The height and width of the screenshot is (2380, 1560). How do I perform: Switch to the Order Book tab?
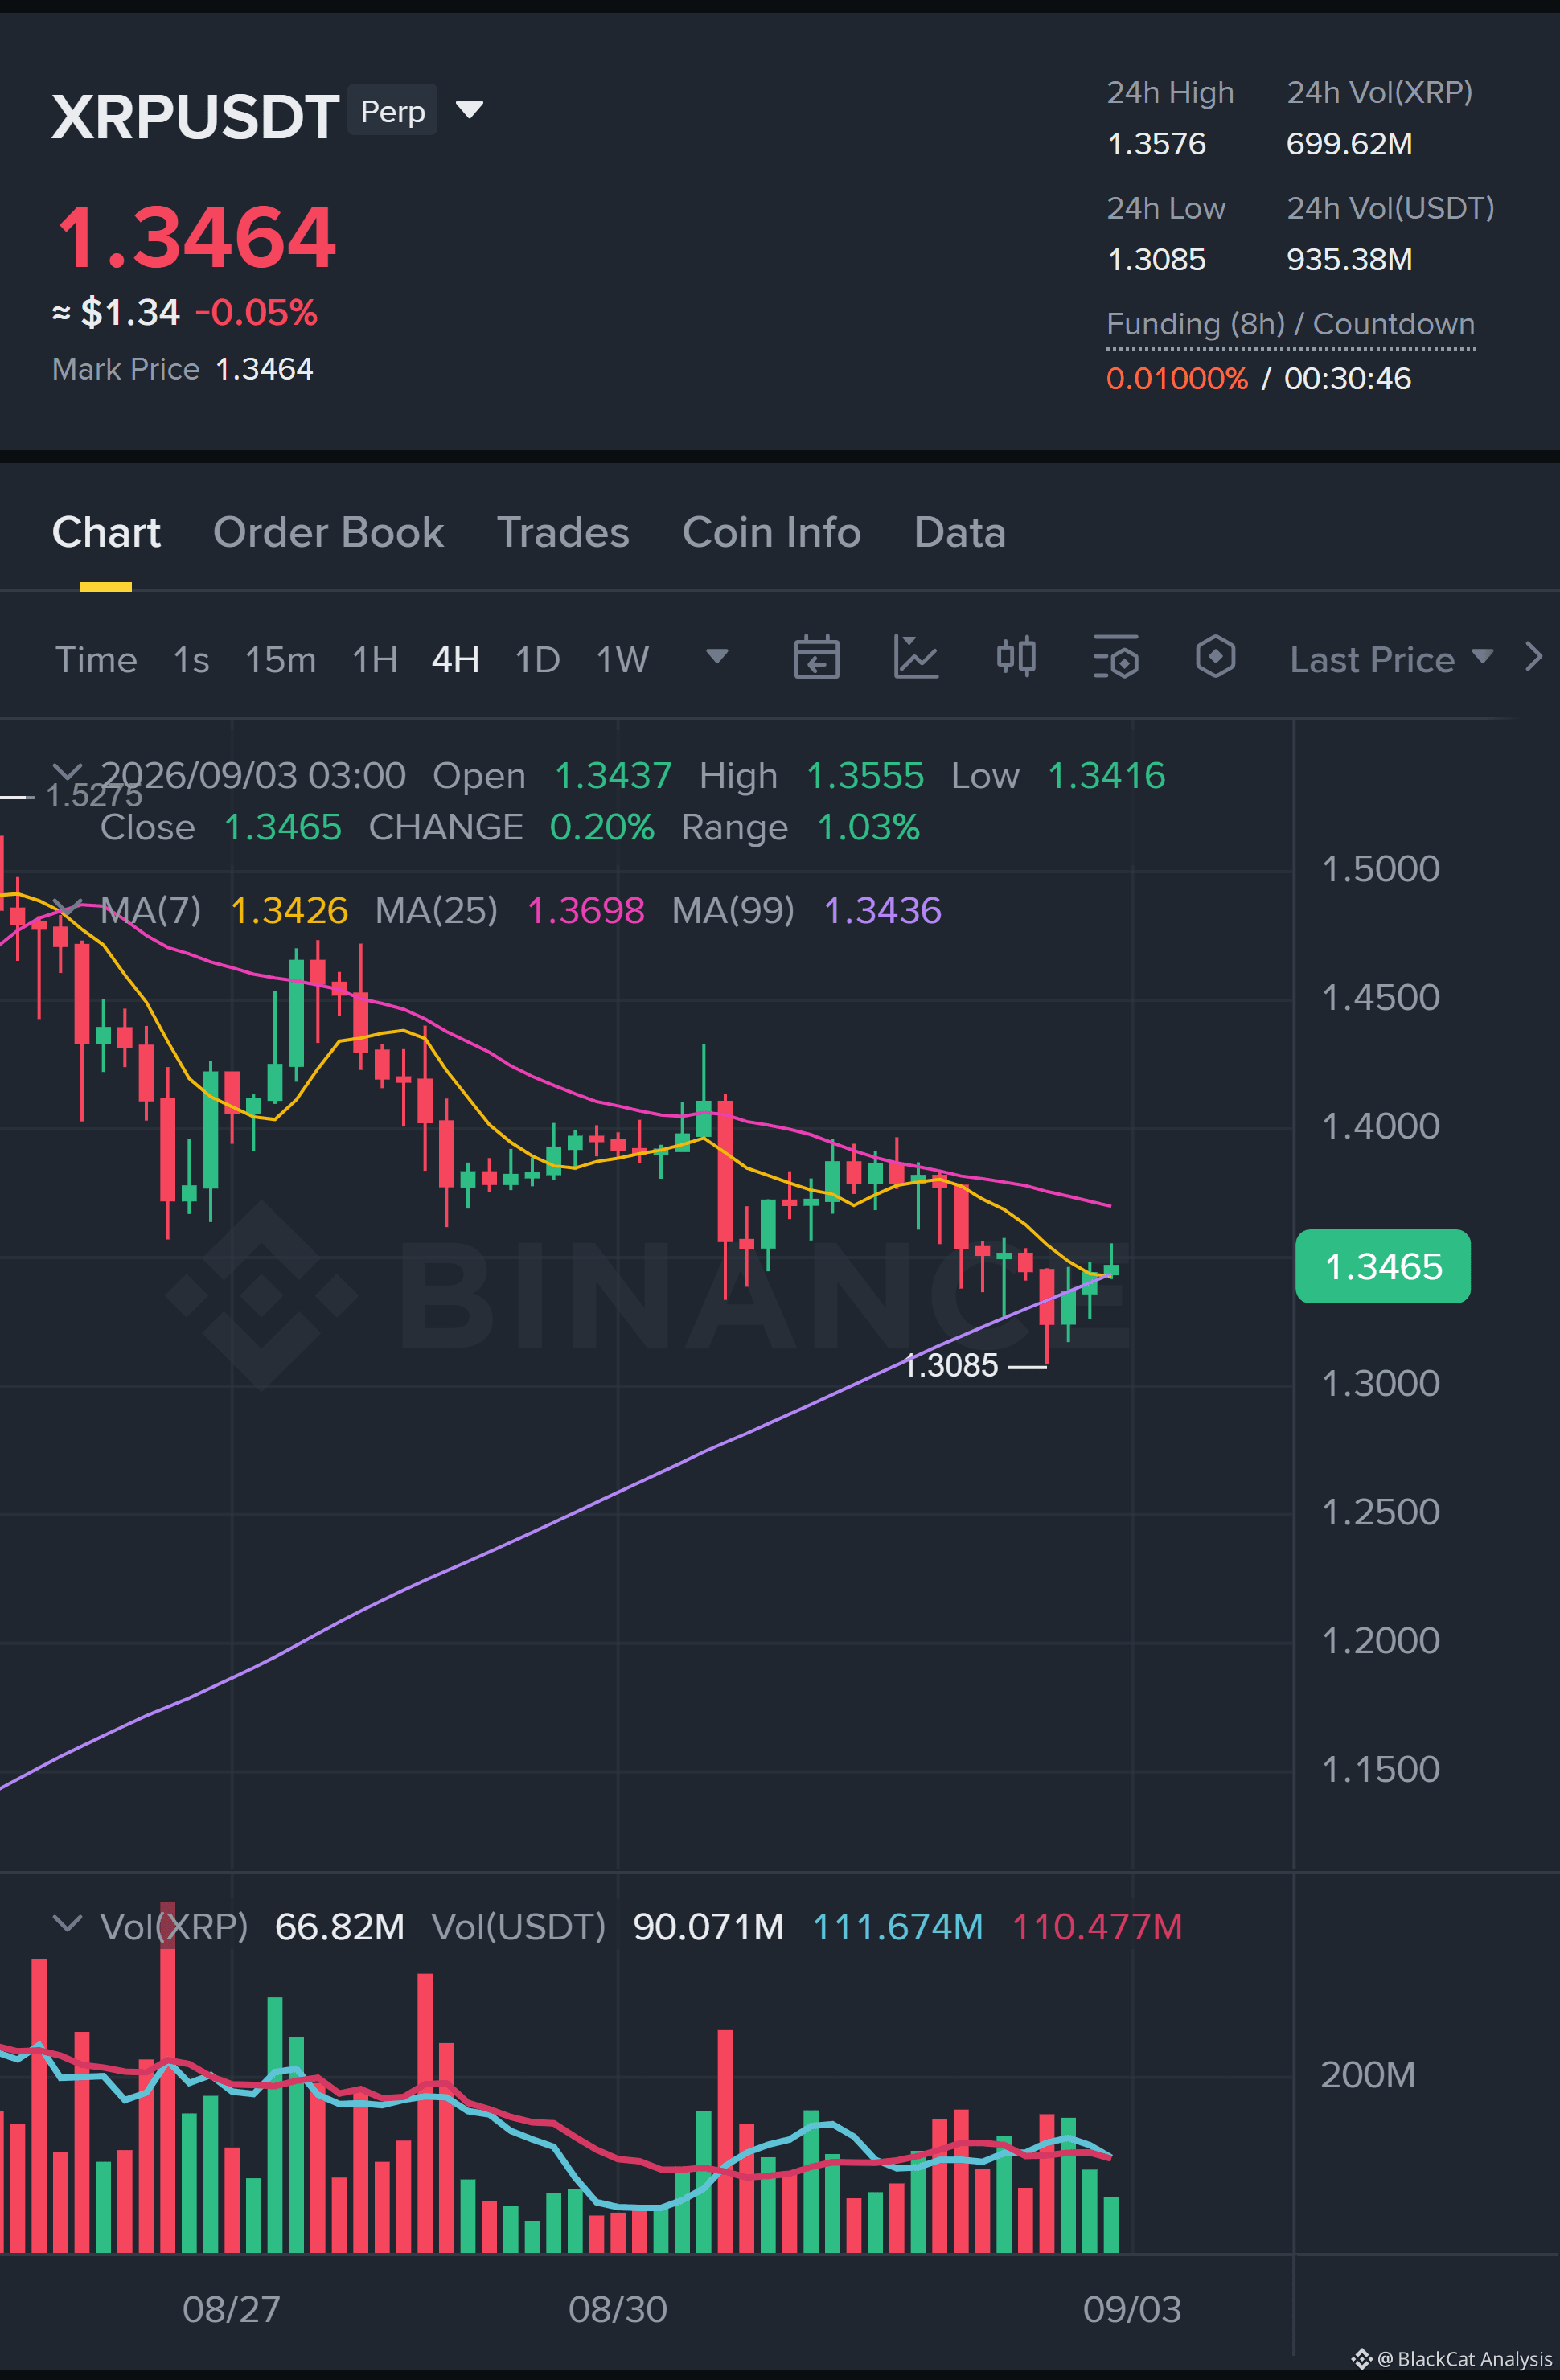tap(328, 533)
